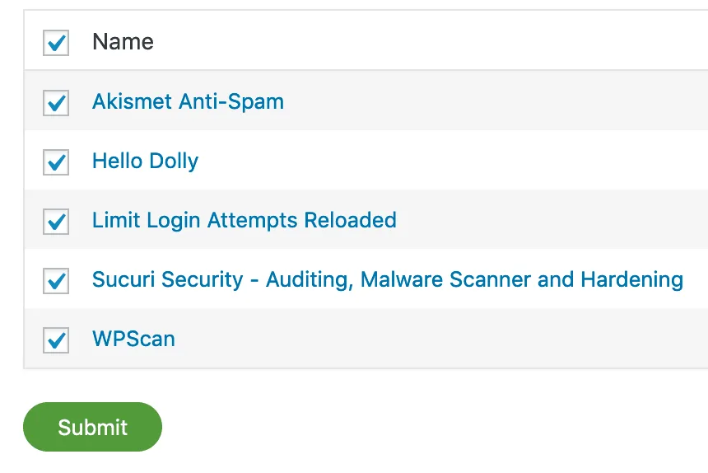Uncheck the Hello Dolly checkbox
This screenshot has width=708, height=473.
point(56,162)
